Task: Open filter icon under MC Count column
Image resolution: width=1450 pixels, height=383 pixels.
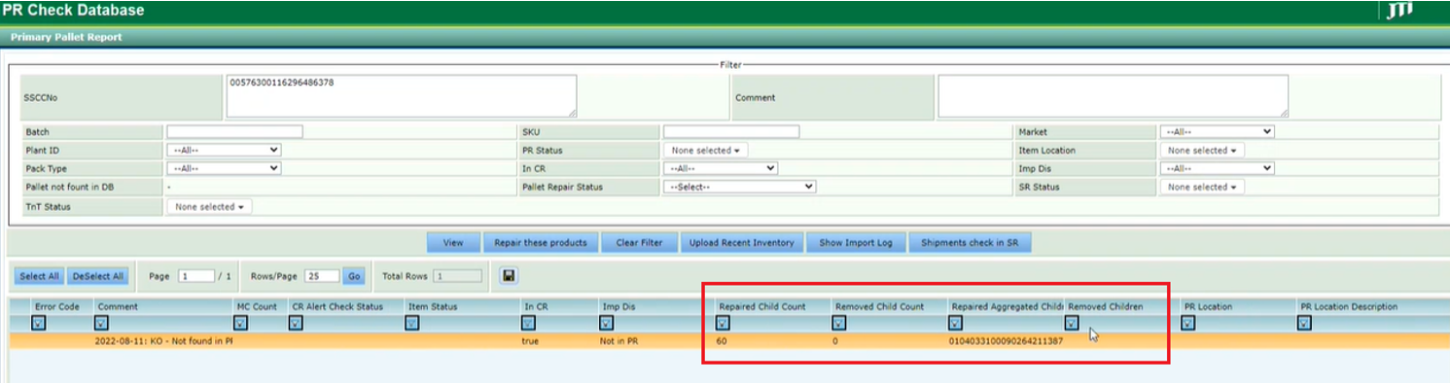Action: coord(242,323)
